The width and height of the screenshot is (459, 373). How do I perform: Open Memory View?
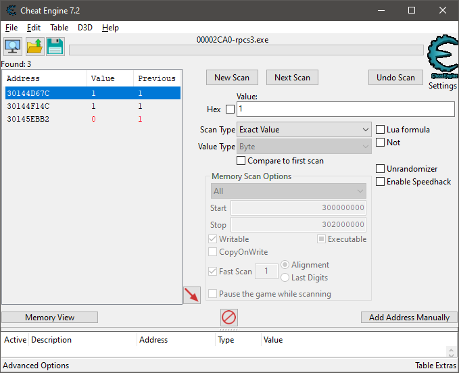click(x=50, y=318)
